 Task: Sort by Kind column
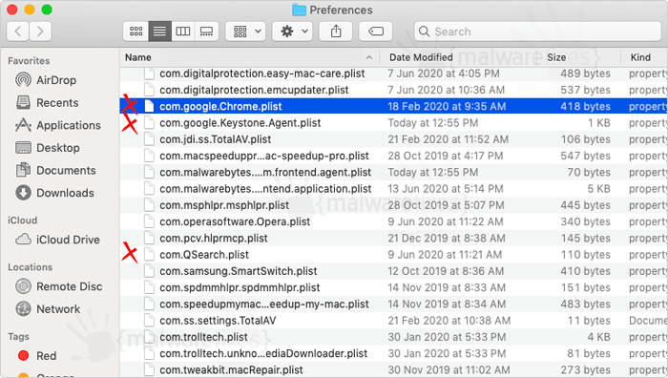[640, 57]
